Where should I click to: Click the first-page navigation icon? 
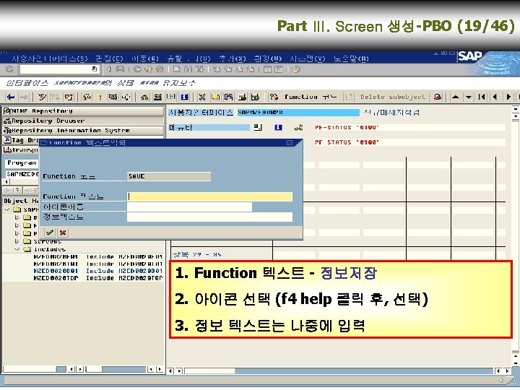tap(482, 97)
